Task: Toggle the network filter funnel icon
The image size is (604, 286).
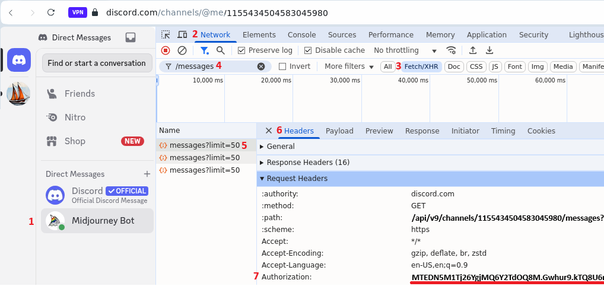Action: coord(204,50)
